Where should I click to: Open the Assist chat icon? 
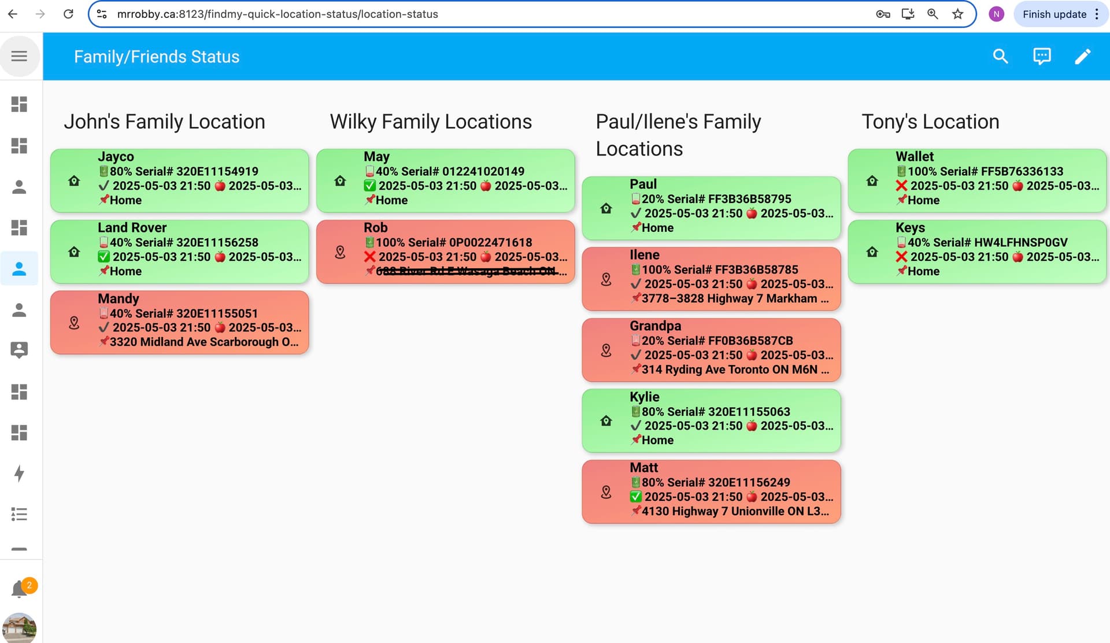click(x=1041, y=56)
